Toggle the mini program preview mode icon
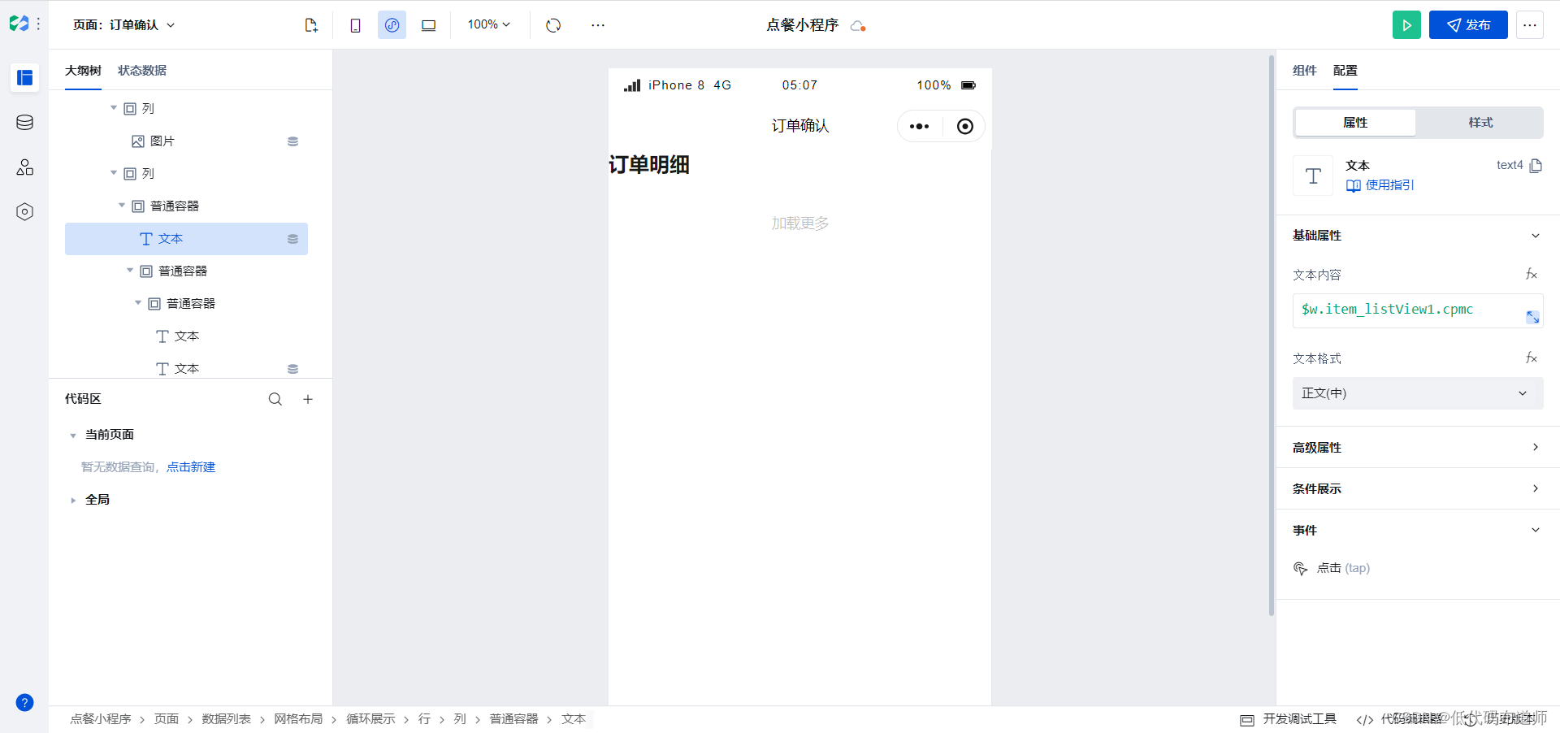Screen dimensions: 1560x733 coord(392,25)
